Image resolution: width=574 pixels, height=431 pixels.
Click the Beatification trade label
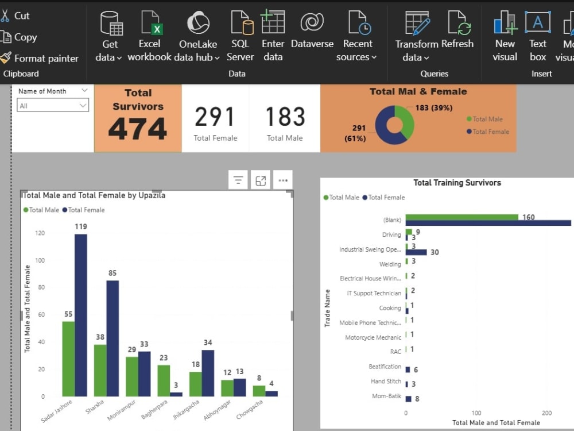tap(385, 367)
